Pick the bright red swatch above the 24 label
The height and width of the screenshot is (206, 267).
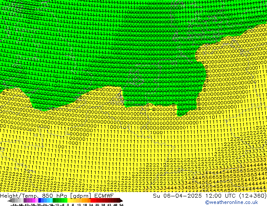pos(92,201)
